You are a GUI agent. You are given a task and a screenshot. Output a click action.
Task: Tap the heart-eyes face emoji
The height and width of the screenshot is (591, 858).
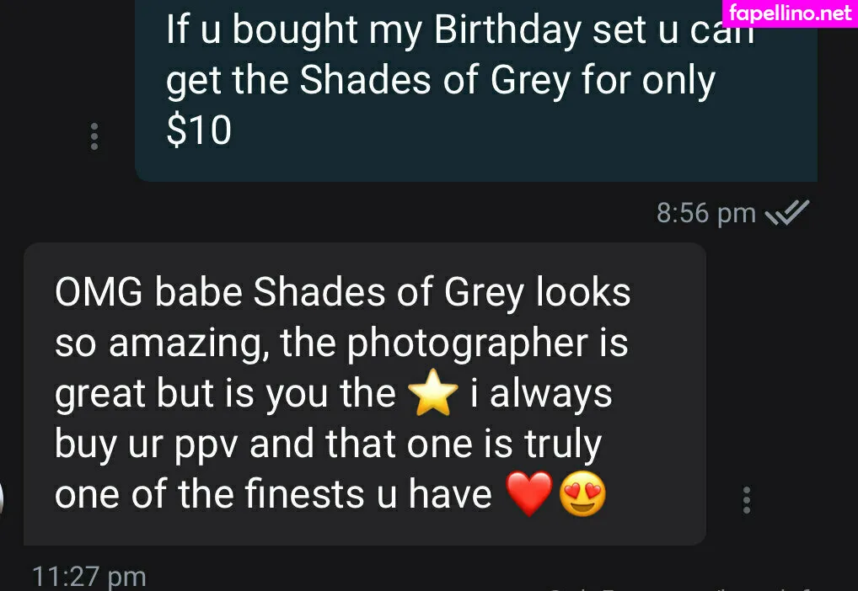[582, 493]
